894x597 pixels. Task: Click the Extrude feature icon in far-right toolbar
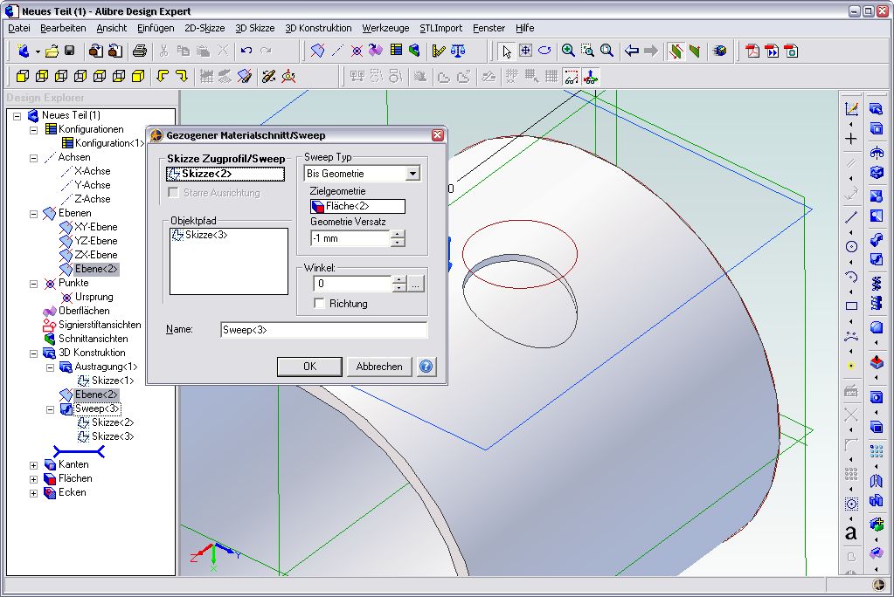coord(877,109)
